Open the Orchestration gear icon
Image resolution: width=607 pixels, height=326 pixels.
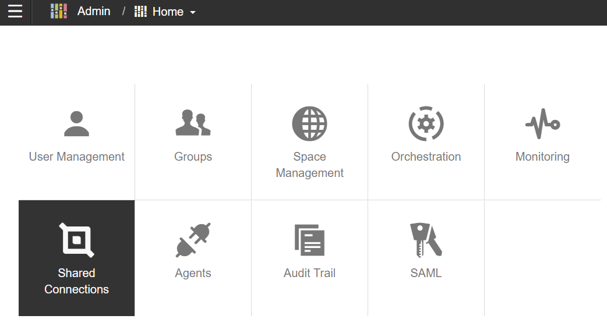[426, 124]
